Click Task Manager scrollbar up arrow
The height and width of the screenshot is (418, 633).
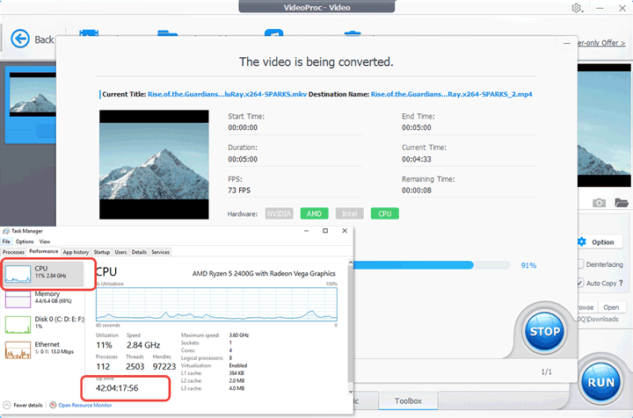[351, 263]
